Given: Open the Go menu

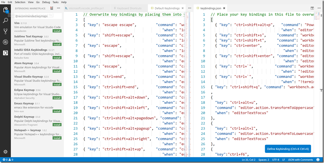Looking at the screenshot, I should tap(38, 2).
